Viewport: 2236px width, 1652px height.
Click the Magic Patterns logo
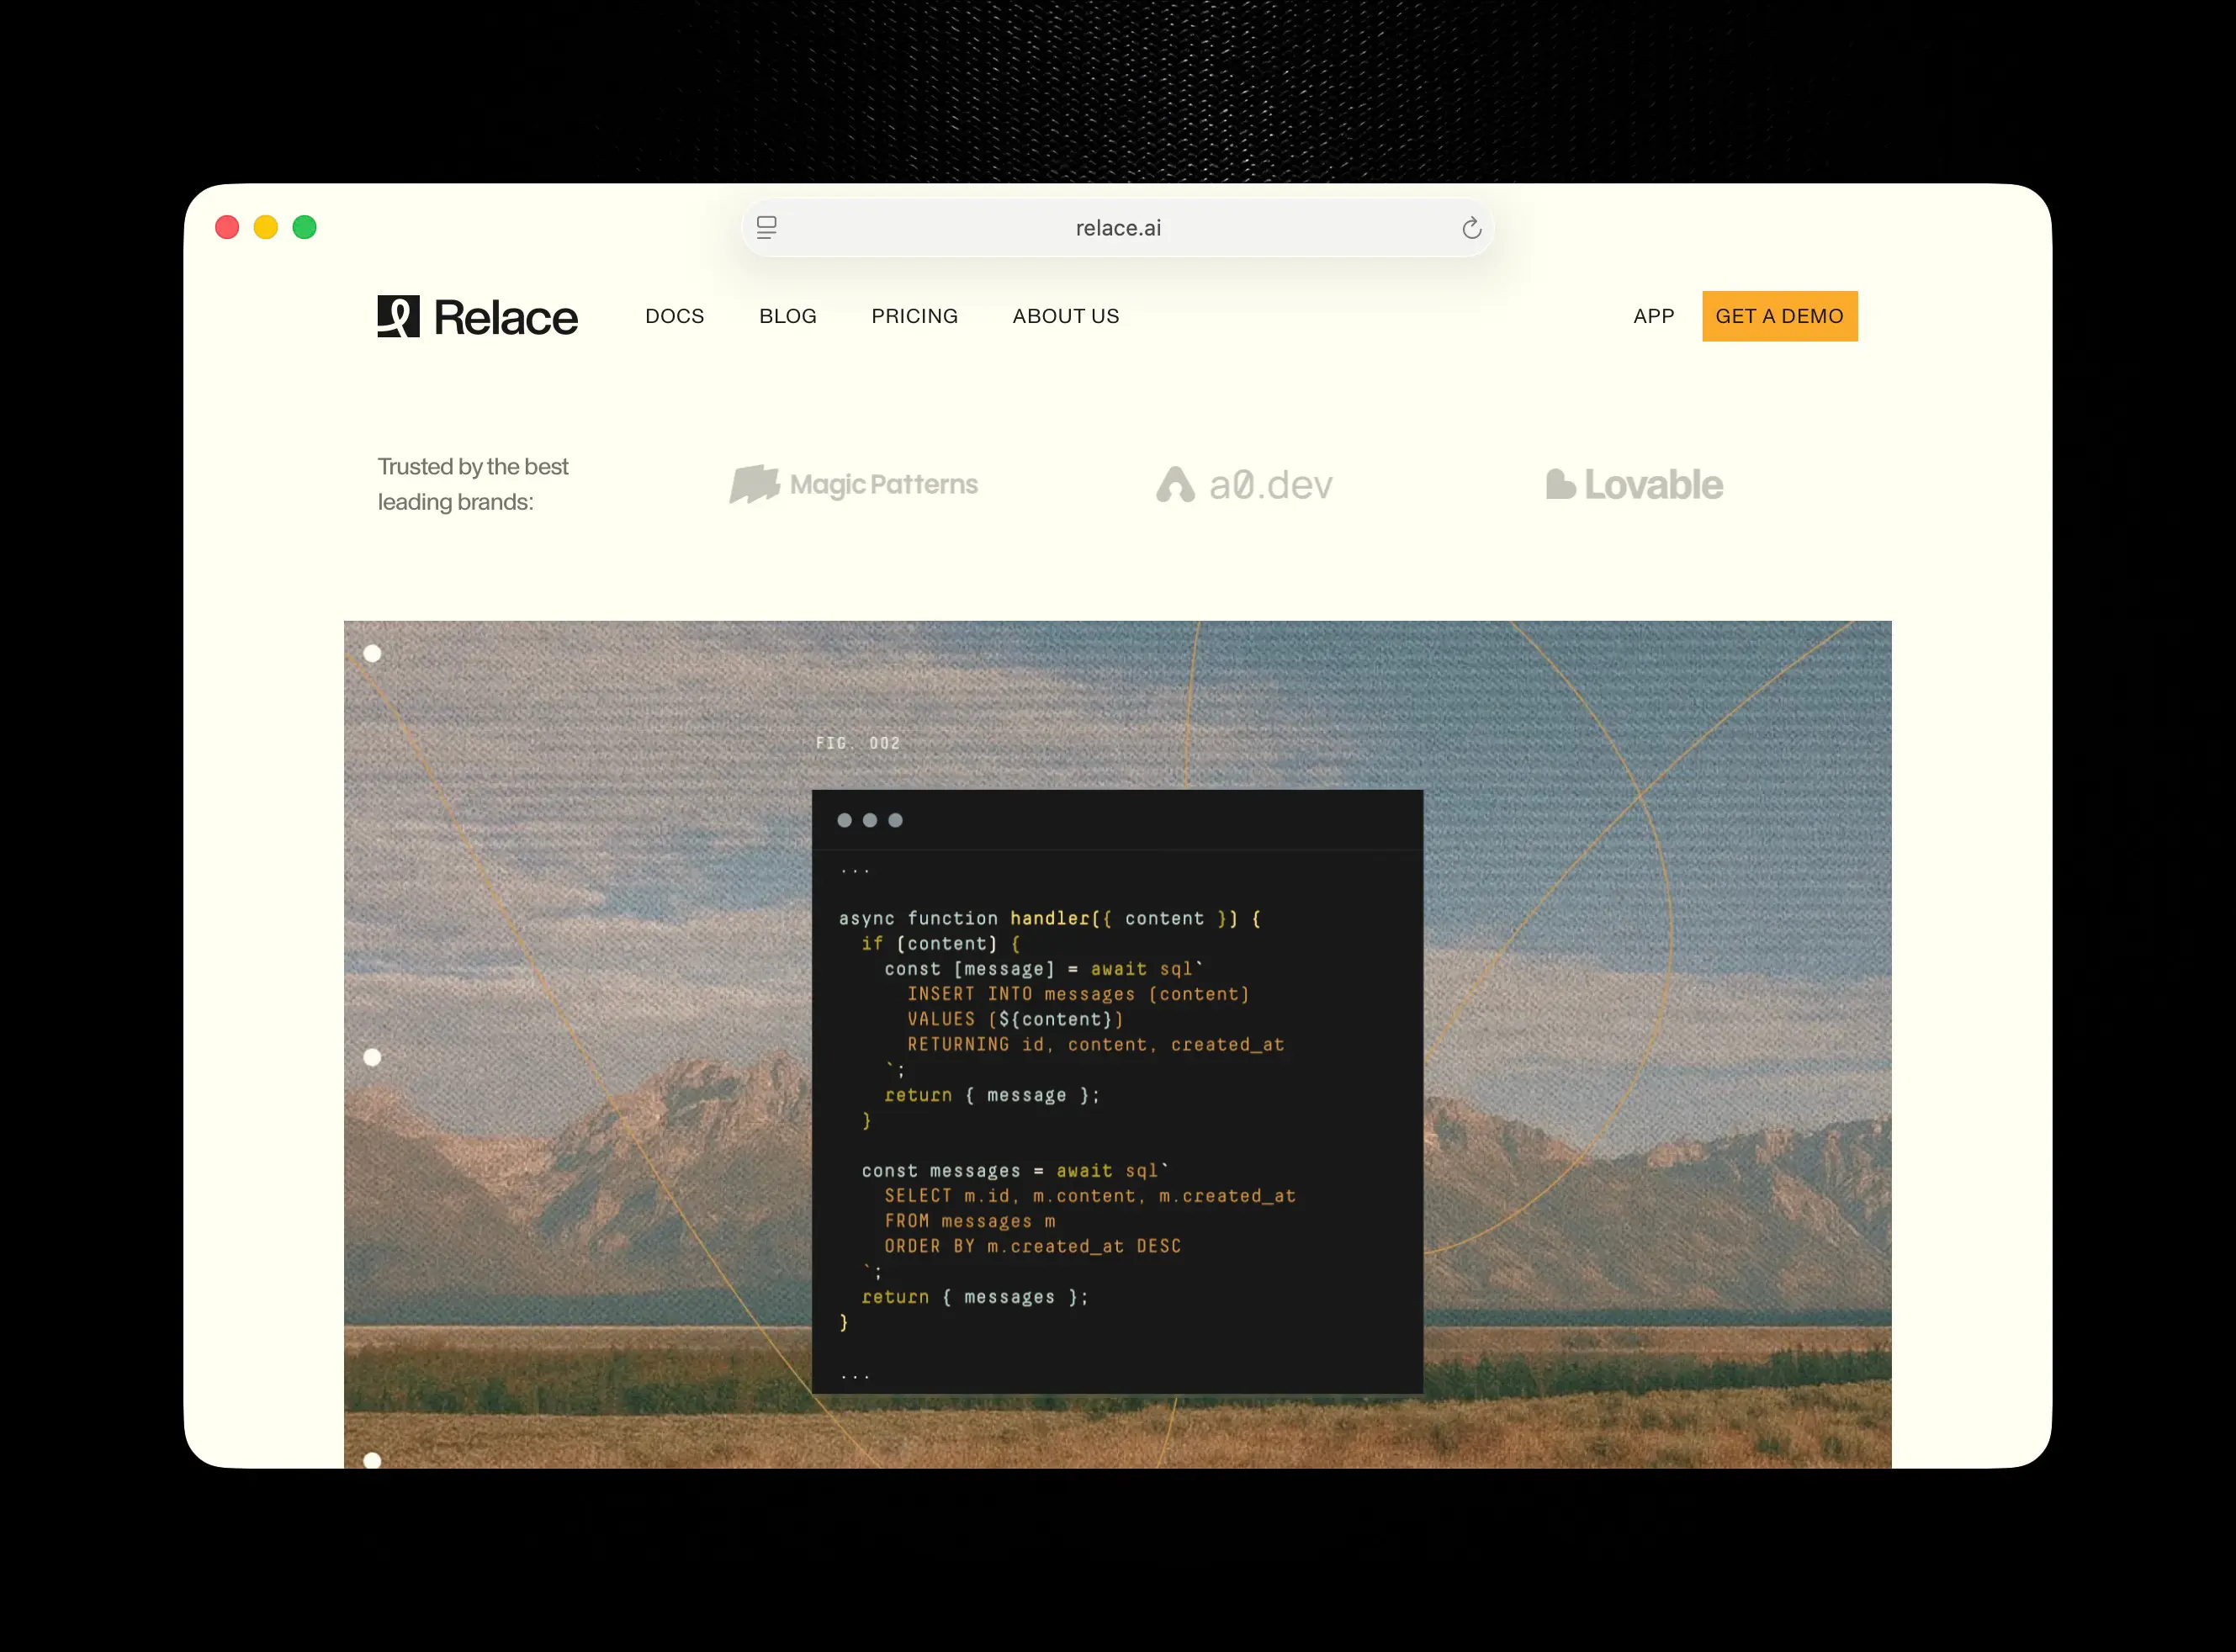tap(853, 484)
